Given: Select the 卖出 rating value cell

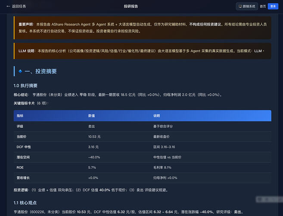Looking at the screenshot, I should [91, 127].
